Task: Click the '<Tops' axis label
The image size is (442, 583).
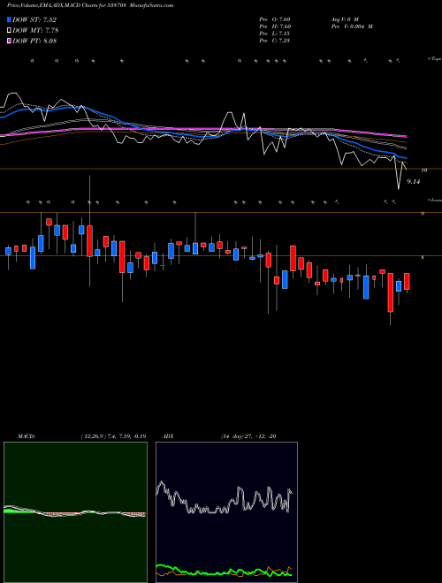Action: click(434, 59)
